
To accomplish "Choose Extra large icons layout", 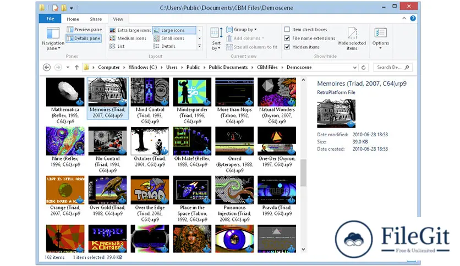I will click(130, 30).
